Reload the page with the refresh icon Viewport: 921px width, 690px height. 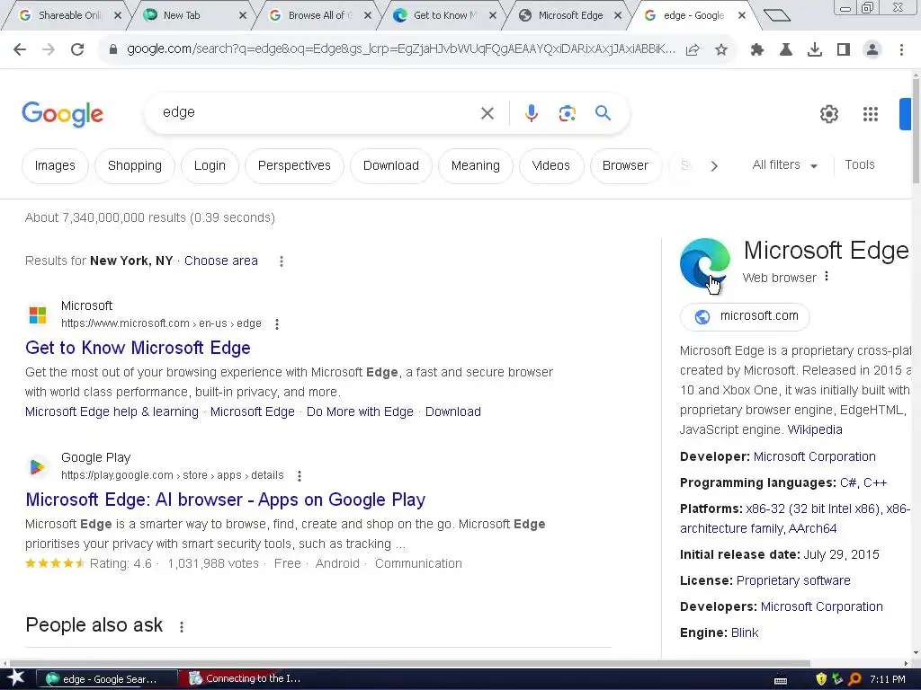tap(77, 49)
